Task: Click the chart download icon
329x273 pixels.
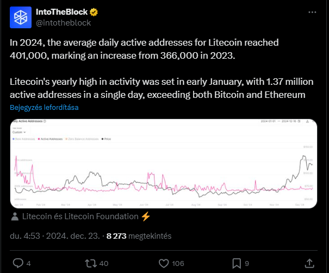Action: pyautogui.click(x=307, y=121)
